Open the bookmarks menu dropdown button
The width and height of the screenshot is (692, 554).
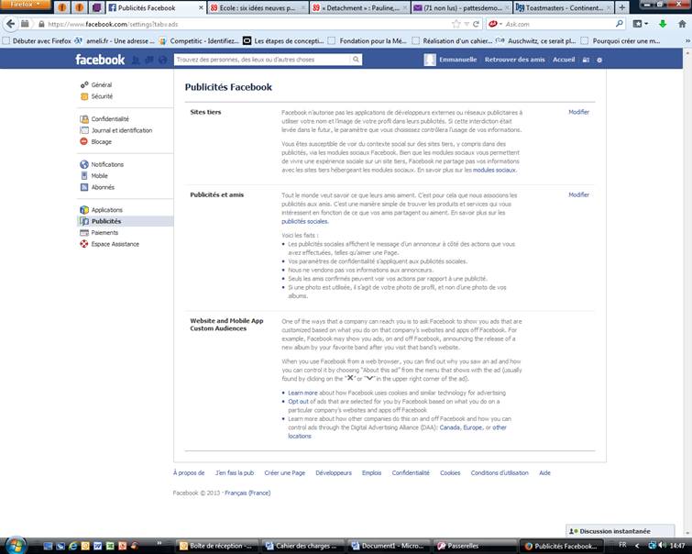[641, 24]
